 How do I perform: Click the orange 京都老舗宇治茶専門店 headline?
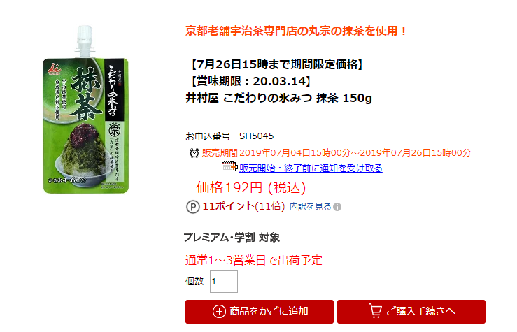coord(296,31)
